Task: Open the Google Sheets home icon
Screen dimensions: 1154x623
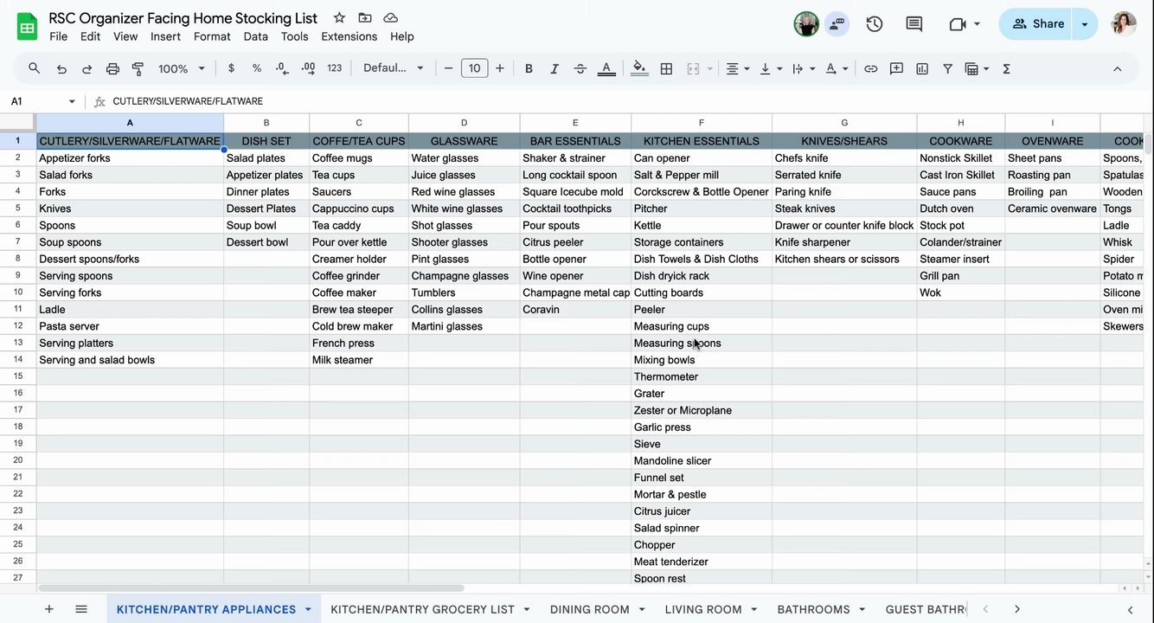Action: 27,26
